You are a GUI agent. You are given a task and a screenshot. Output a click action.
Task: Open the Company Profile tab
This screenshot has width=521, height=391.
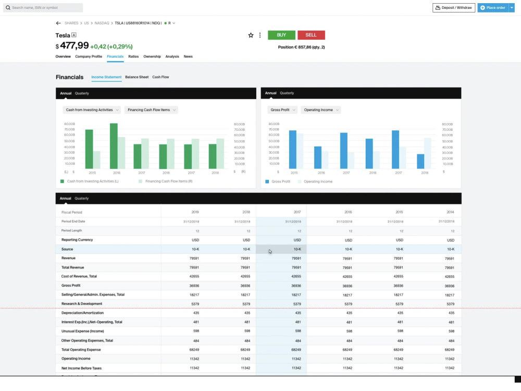coord(89,56)
